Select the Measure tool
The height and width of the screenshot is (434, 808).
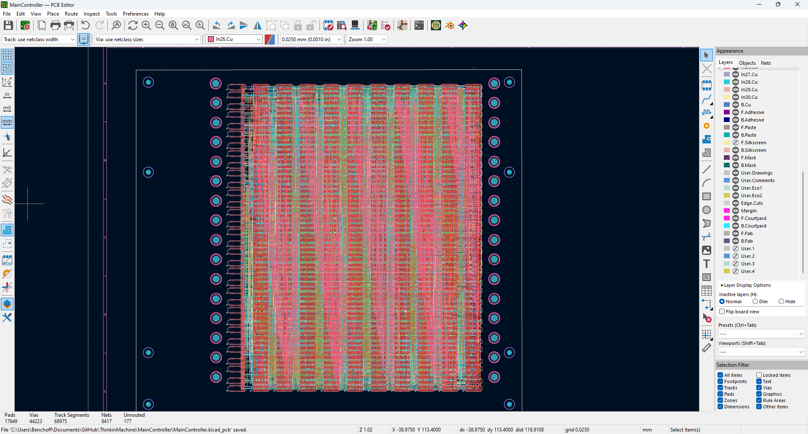[707, 348]
